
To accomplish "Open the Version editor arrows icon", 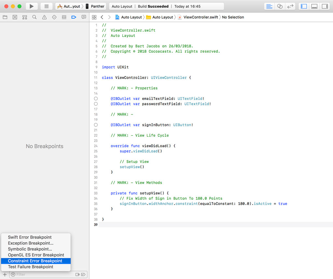I will (x=290, y=6).
